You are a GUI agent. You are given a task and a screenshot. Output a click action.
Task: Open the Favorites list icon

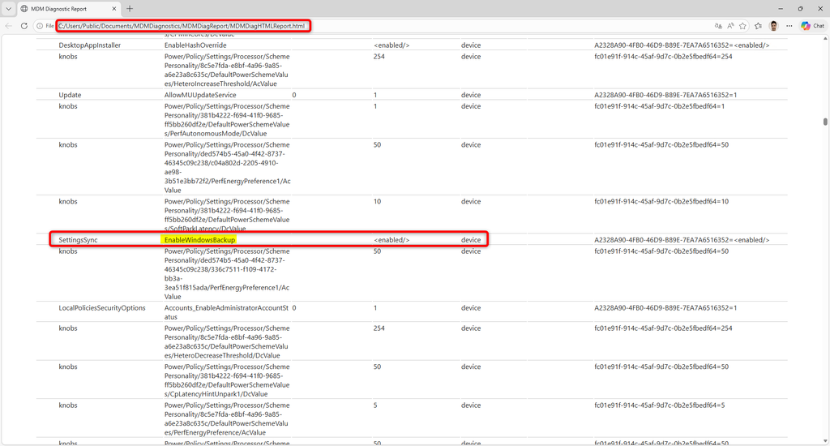click(x=758, y=25)
